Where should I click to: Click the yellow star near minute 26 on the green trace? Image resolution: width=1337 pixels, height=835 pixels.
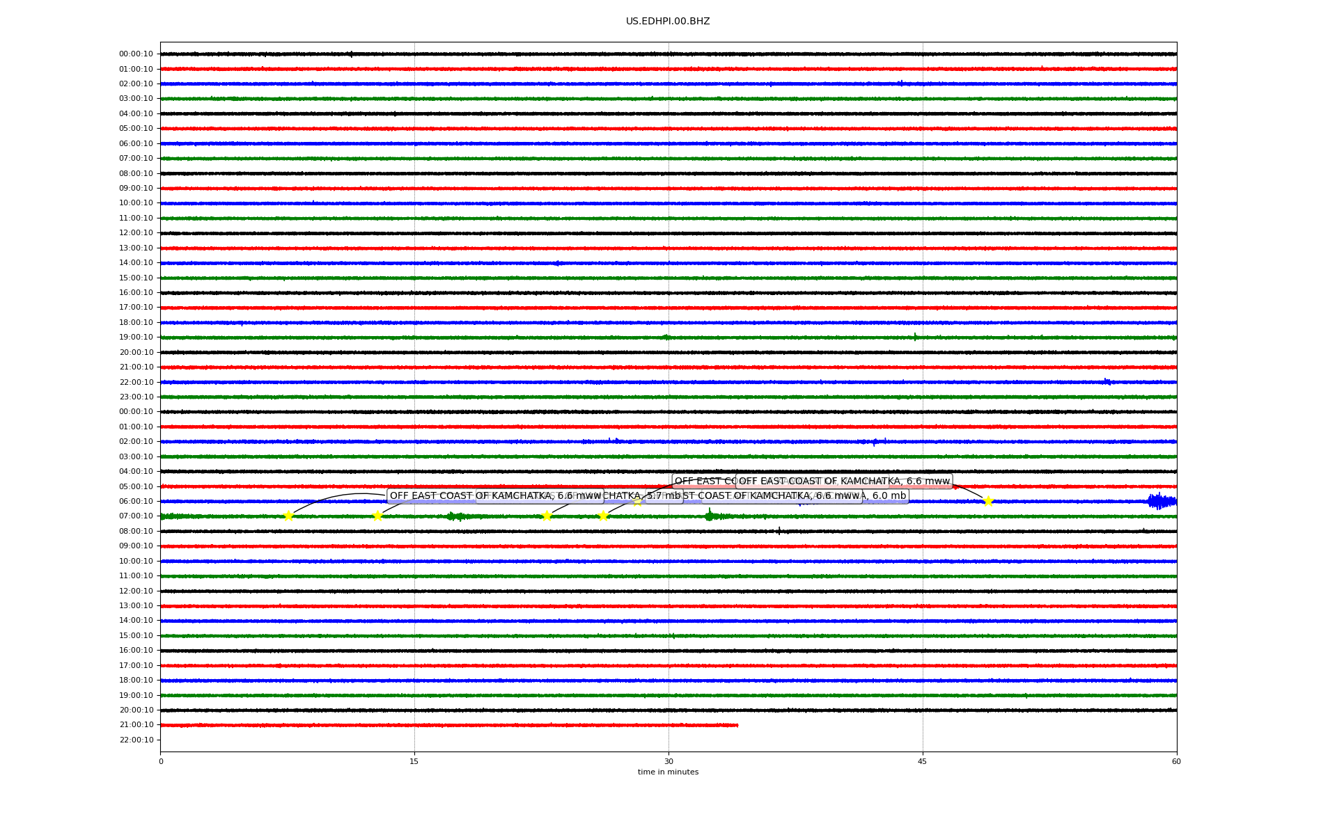(603, 516)
